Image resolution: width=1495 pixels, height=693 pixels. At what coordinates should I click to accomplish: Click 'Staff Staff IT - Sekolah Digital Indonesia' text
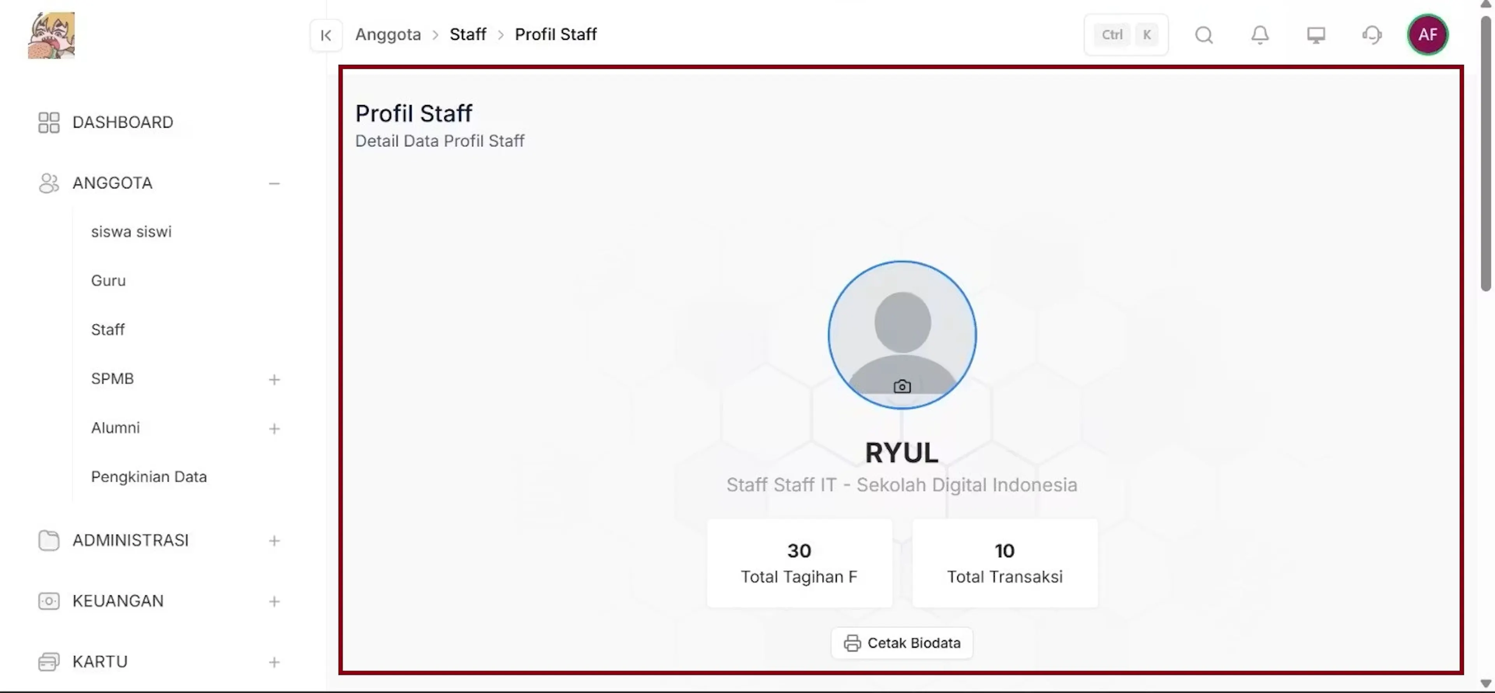(x=902, y=485)
